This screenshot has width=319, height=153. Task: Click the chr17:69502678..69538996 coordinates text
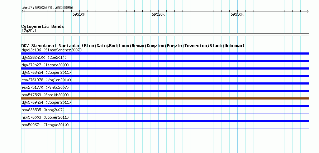click(47, 8)
